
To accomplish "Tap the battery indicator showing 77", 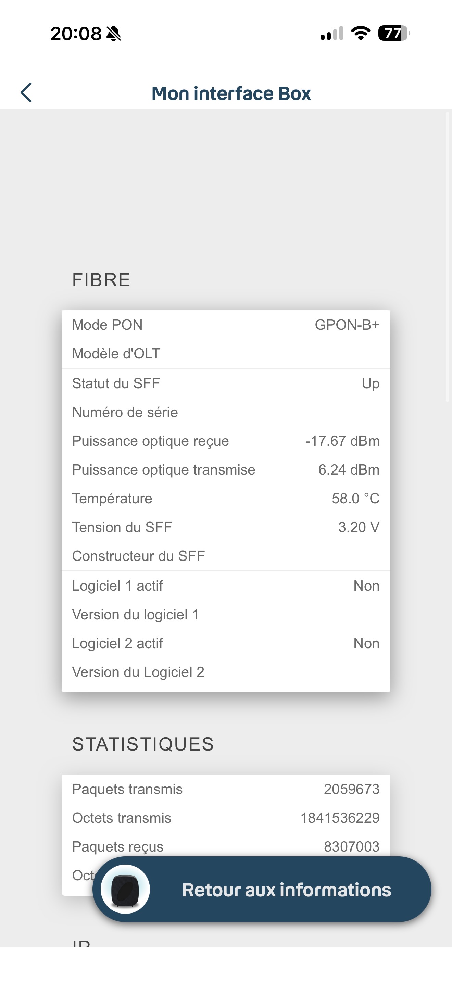I will pyautogui.click(x=394, y=33).
